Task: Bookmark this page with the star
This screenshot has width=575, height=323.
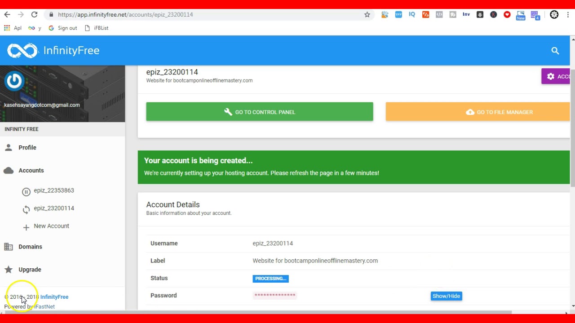Action: (367, 15)
